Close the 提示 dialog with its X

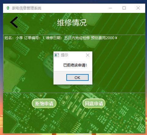tap(88, 55)
